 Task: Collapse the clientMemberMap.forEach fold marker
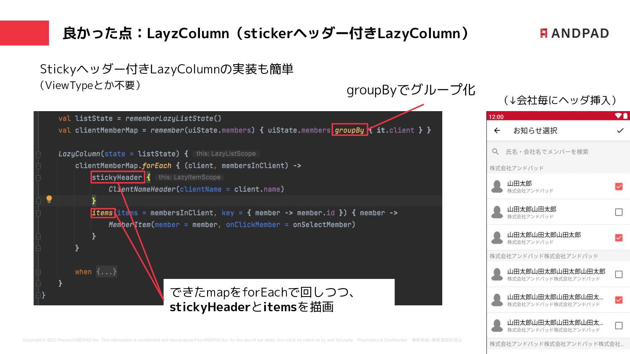coord(38,166)
